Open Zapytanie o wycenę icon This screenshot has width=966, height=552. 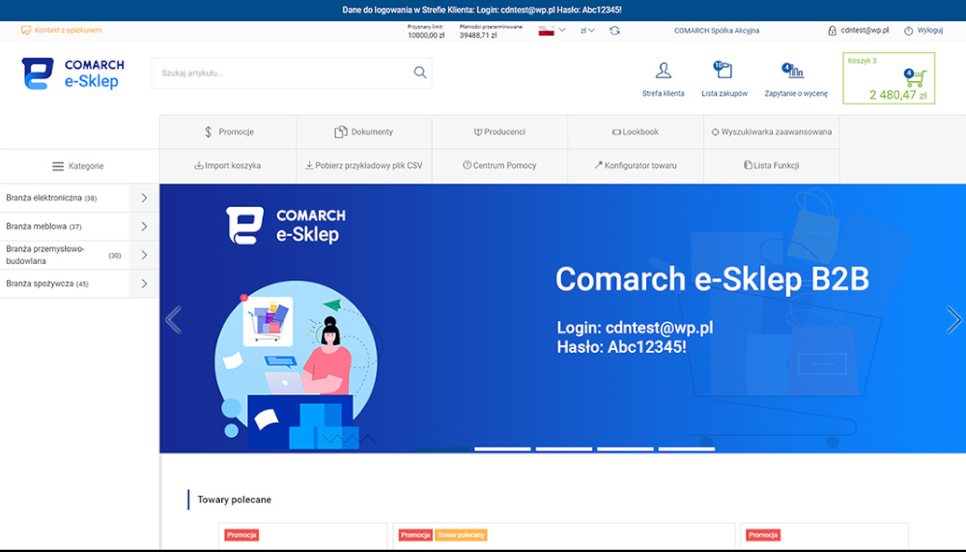point(795,72)
